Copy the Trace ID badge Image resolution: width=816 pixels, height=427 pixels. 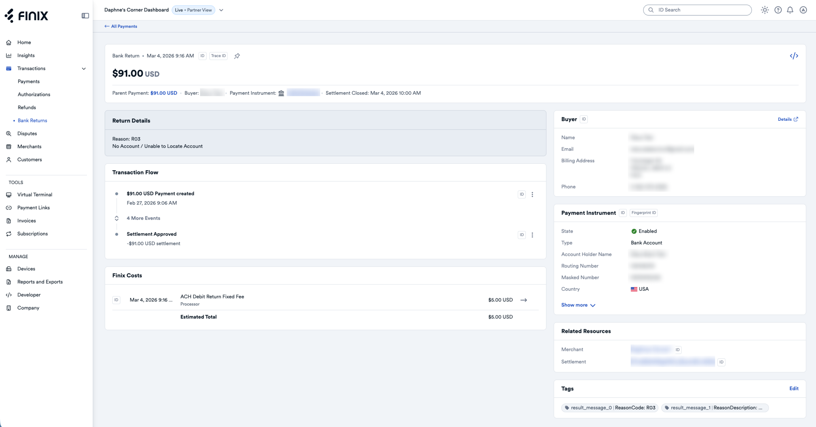point(218,56)
